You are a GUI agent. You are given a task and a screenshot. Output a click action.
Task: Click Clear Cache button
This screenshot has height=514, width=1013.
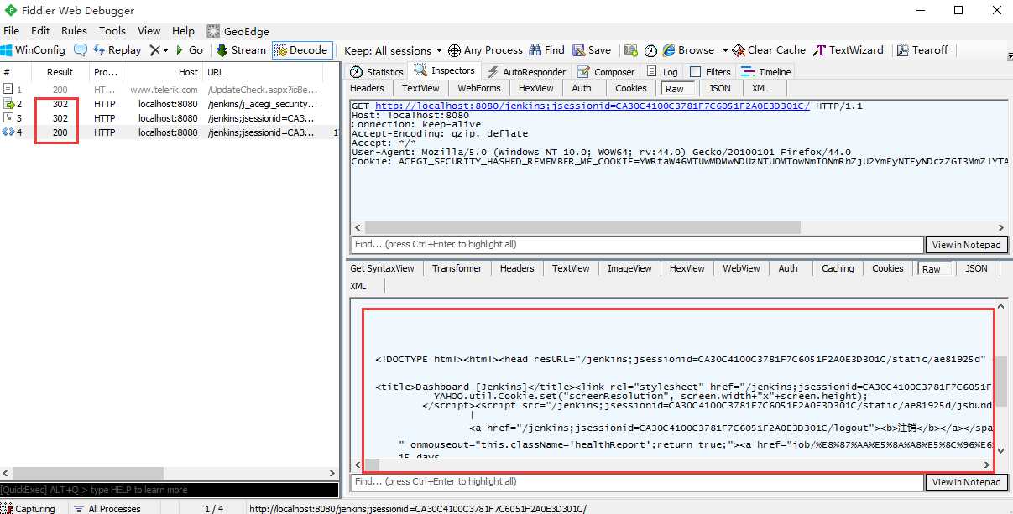point(769,50)
